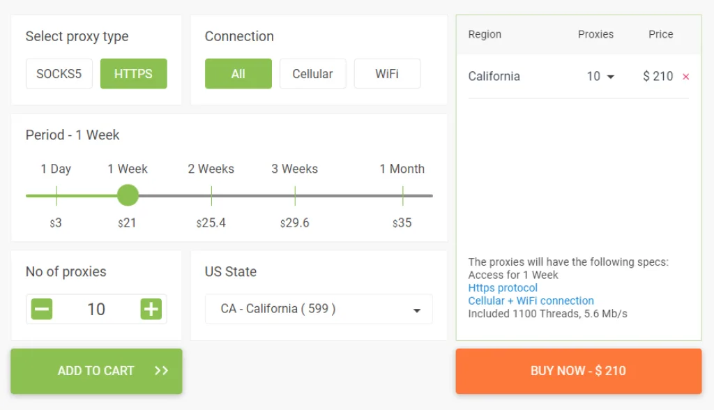Click the minus icon to decrease proxies
The image size is (714, 410).
pos(42,309)
